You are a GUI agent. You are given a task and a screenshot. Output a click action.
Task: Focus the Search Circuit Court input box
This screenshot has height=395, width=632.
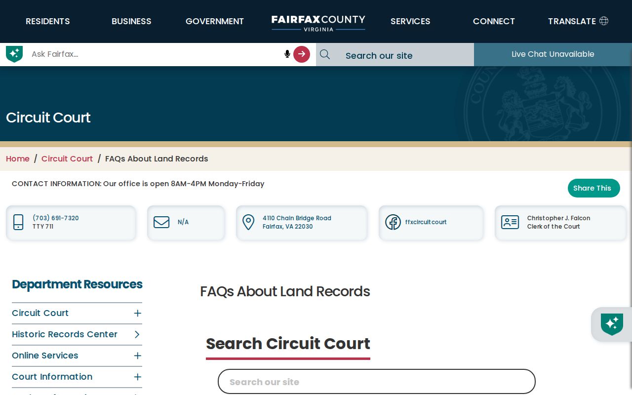pos(377,382)
